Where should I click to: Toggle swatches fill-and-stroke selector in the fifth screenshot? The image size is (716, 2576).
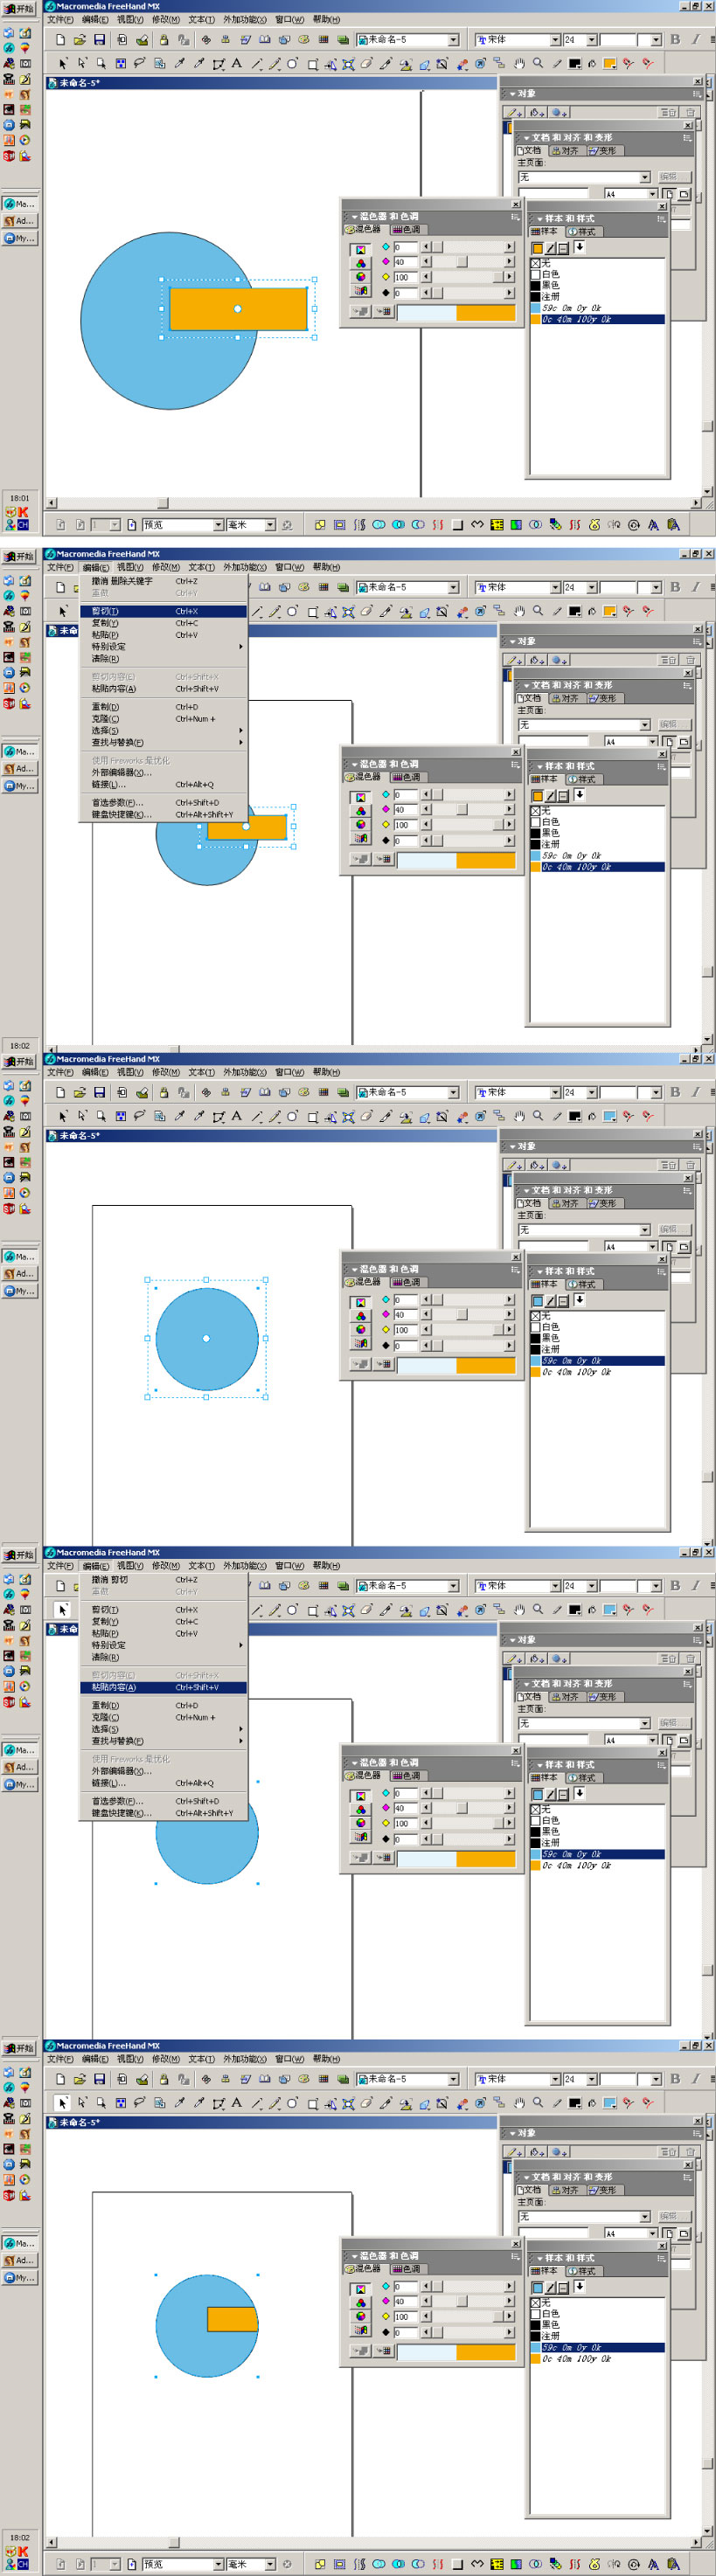563,2287
